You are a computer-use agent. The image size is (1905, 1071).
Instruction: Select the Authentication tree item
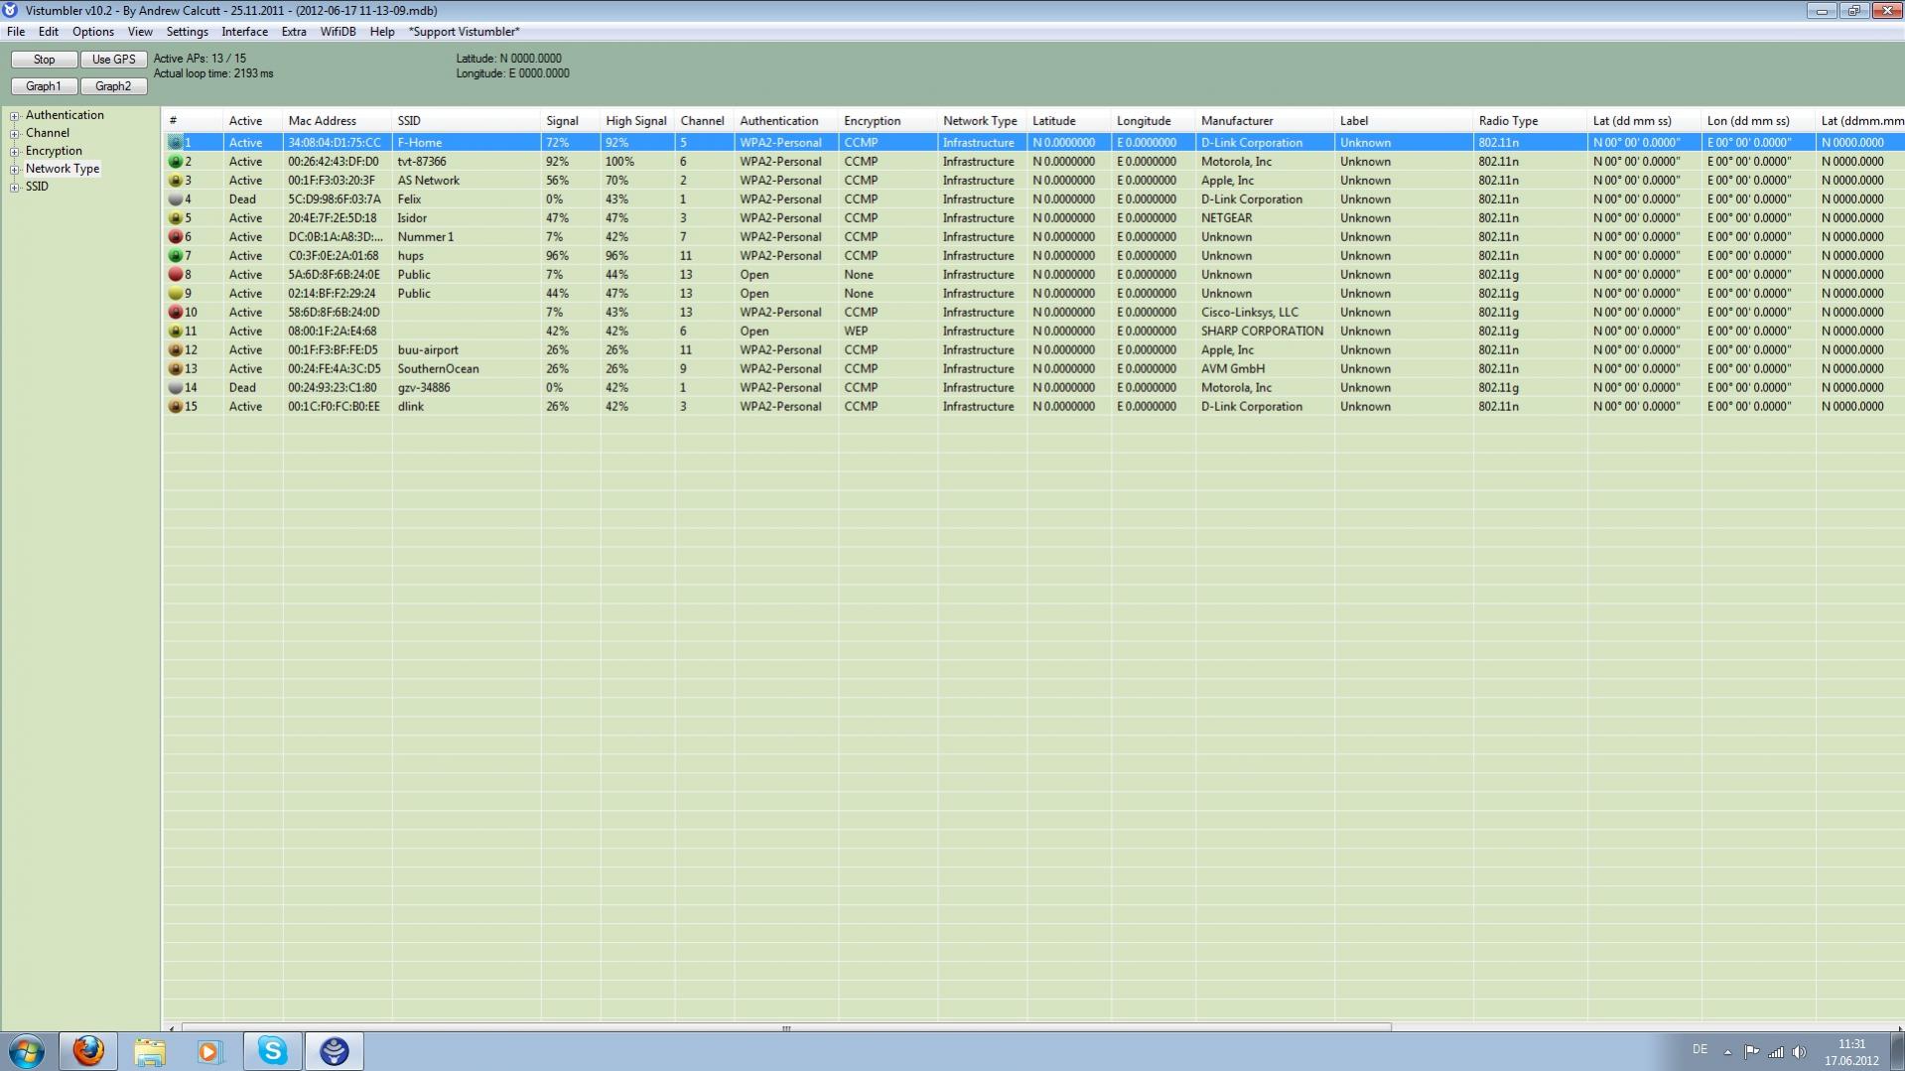(65, 115)
